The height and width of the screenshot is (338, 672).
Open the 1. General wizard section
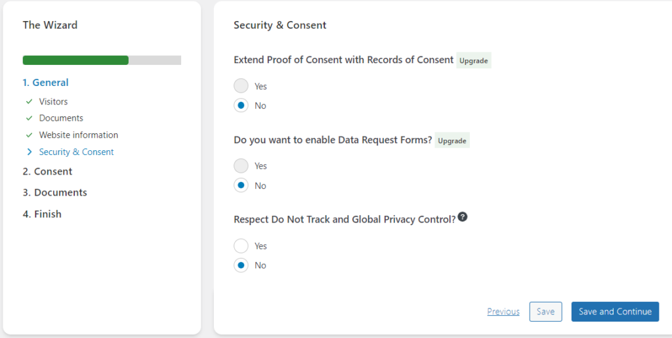click(x=45, y=83)
